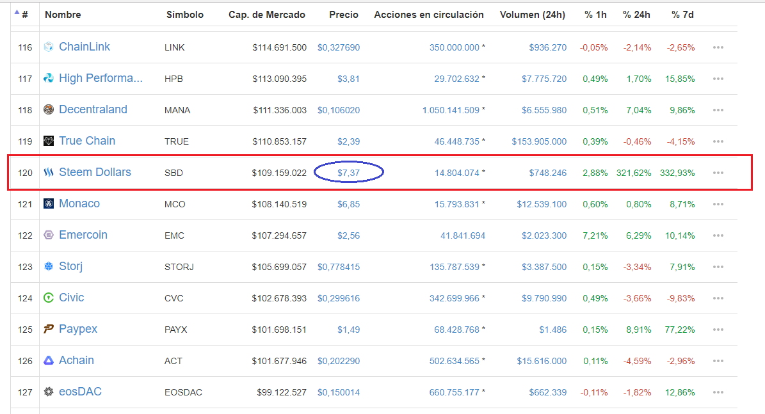Select market cap $109.159.022 cell
Screen dimensions: 765x414
tap(279, 173)
